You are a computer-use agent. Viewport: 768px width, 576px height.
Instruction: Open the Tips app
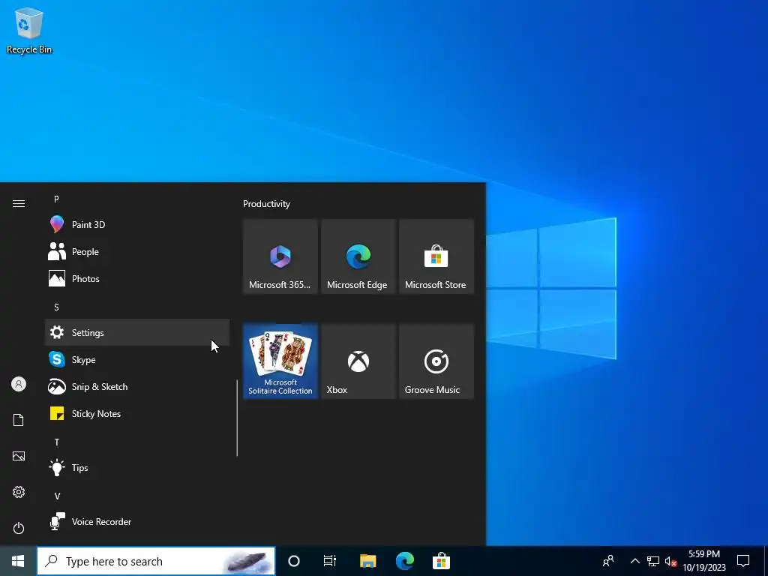pyautogui.click(x=137, y=468)
